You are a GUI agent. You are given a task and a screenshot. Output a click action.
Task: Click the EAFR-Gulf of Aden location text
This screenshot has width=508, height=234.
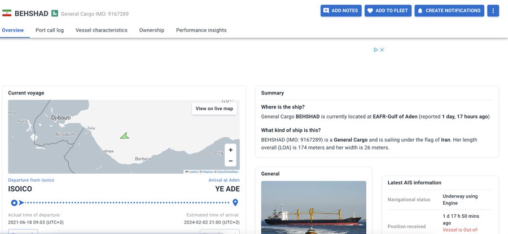pyautogui.click(x=395, y=116)
